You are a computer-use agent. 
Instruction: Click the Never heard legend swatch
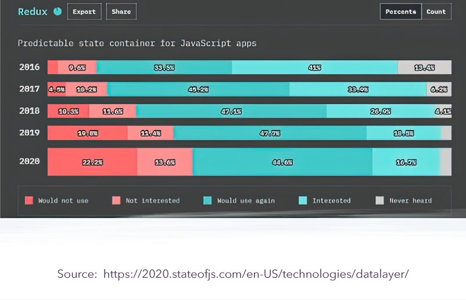[380, 201]
